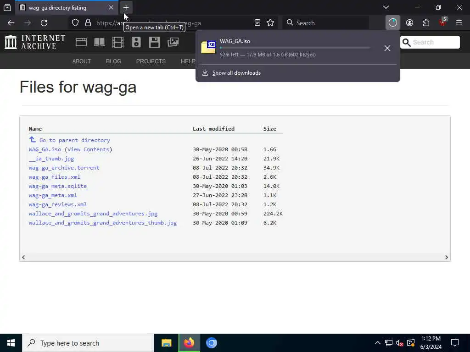Click the Name column header
Image resolution: width=470 pixels, height=352 pixels.
click(35, 129)
